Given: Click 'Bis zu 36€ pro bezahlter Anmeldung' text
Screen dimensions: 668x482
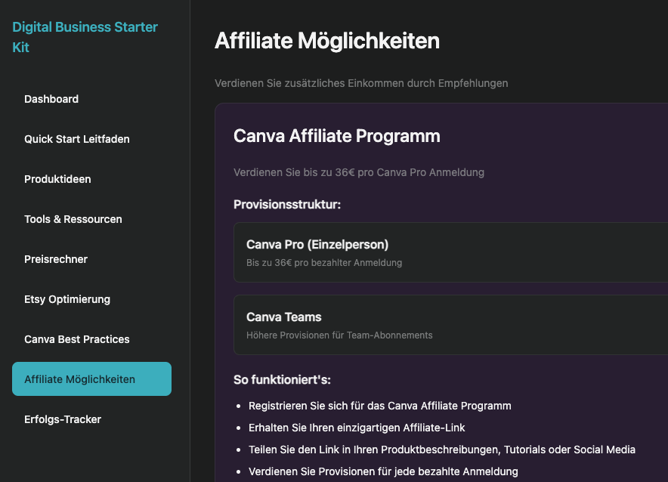Looking at the screenshot, I should click(x=324, y=263).
